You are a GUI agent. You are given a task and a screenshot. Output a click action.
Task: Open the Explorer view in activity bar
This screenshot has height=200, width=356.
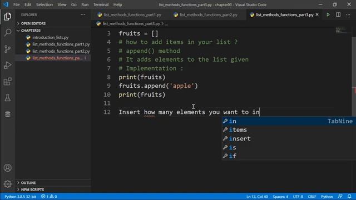7,17
